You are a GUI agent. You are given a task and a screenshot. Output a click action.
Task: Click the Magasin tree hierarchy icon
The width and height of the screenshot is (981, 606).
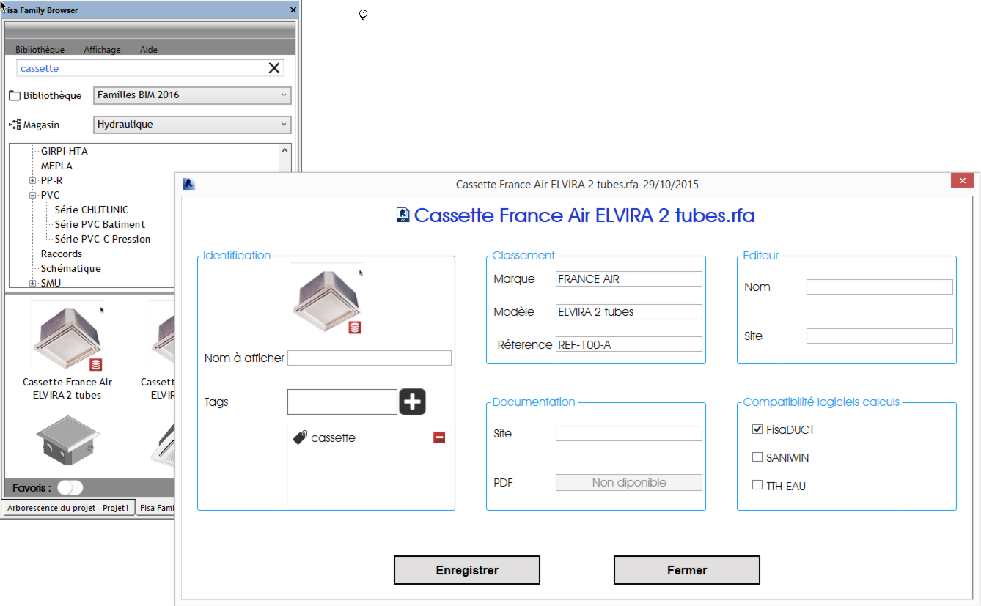tap(15, 125)
